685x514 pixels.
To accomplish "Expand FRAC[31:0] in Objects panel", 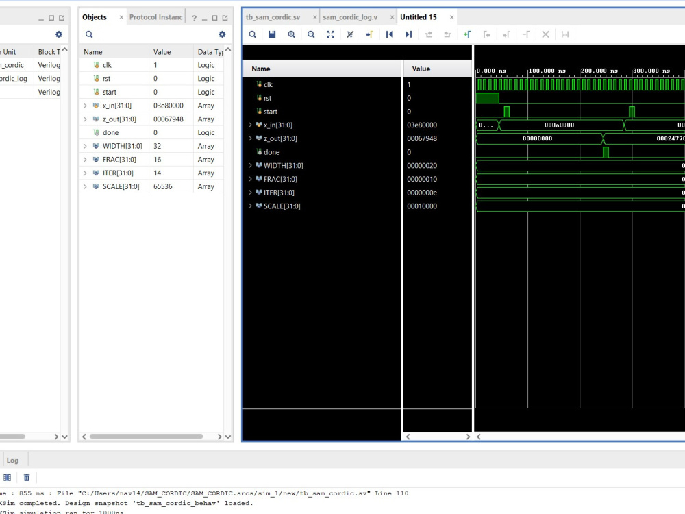I will [85, 160].
